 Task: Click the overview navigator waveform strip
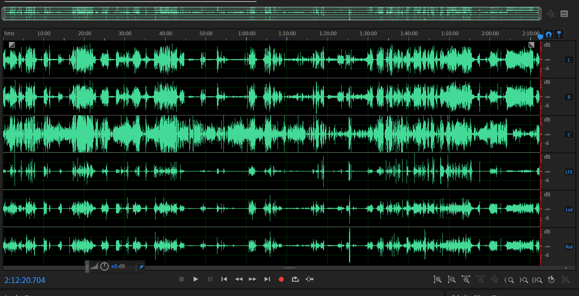[x=271, y=13]
